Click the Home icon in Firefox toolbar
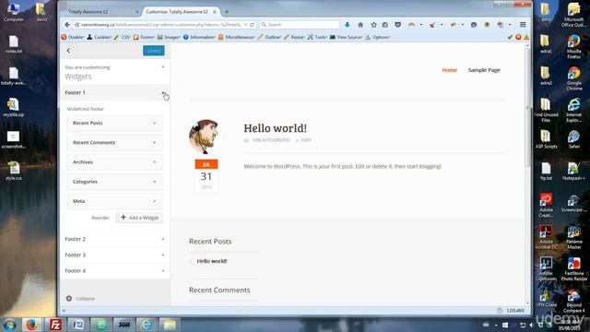 coord(360,25)
